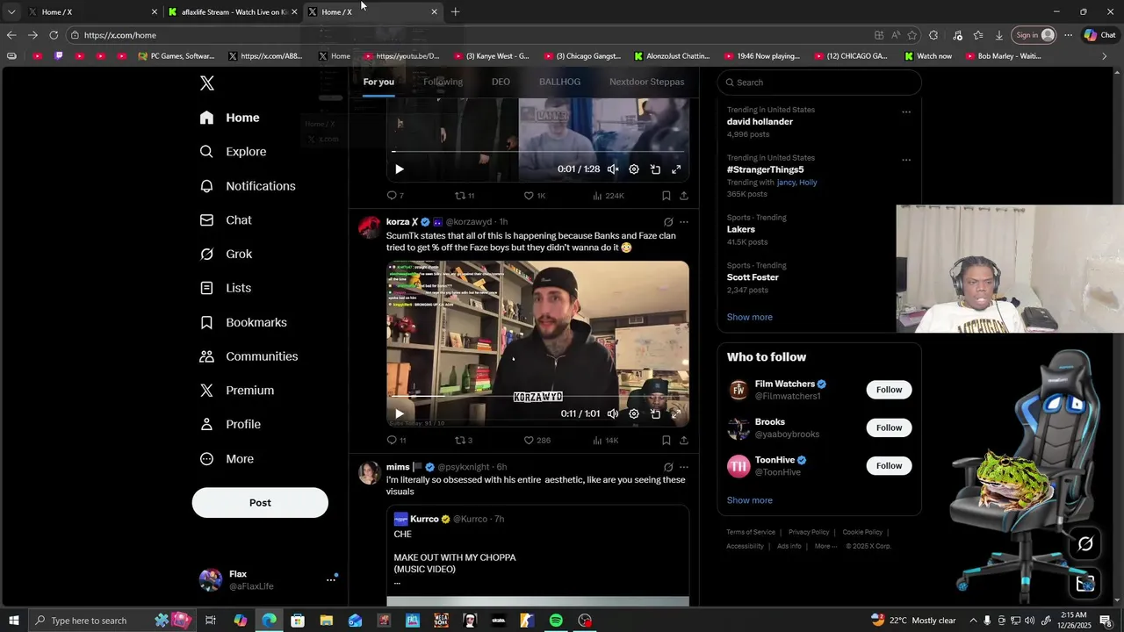Switch to the Following tab
The width and height of the screenshot is (1124, 632).
point(443,82)
